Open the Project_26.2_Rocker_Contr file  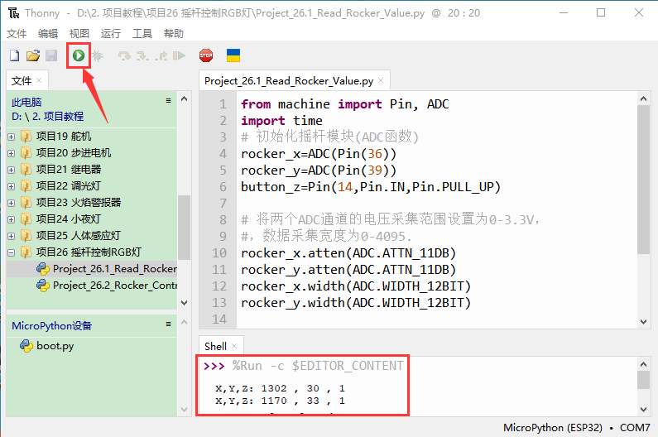(114, 286)
